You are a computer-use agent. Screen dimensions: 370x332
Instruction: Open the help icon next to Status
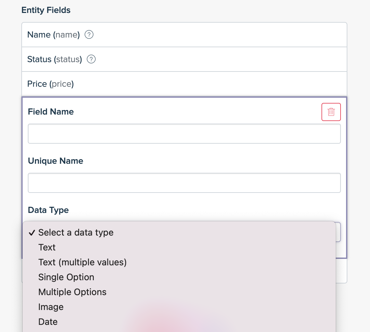pyautogui.click(x=91, y=59)
